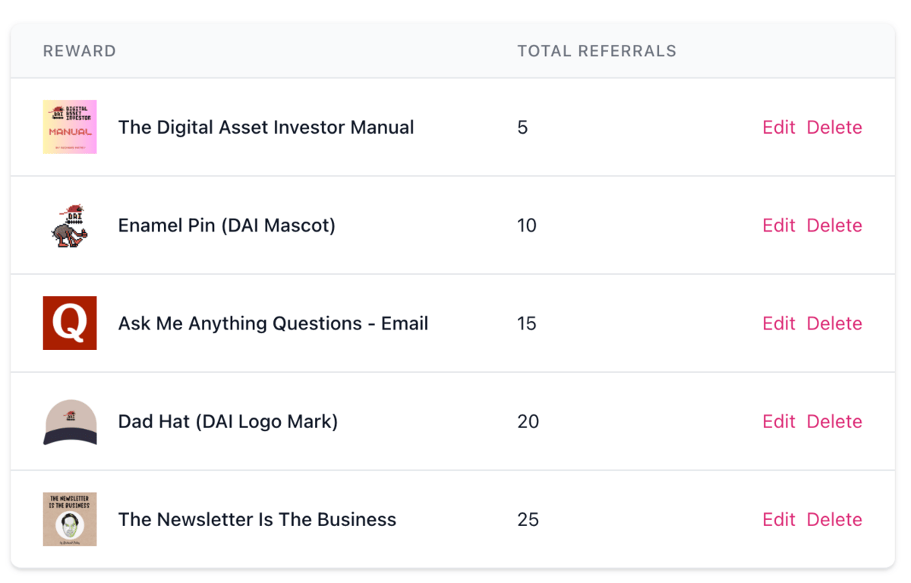911x583 pixels.
Task: Delete The Newsletter Is The Business reward
Action: (834, 519)
